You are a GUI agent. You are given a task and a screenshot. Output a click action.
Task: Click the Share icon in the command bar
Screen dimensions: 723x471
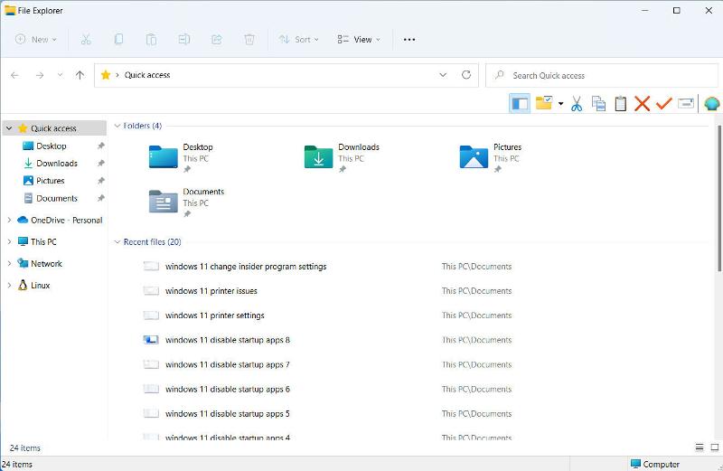tap(217, 40)
